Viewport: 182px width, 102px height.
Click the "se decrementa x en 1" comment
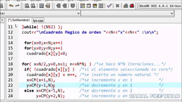[108, 91]
